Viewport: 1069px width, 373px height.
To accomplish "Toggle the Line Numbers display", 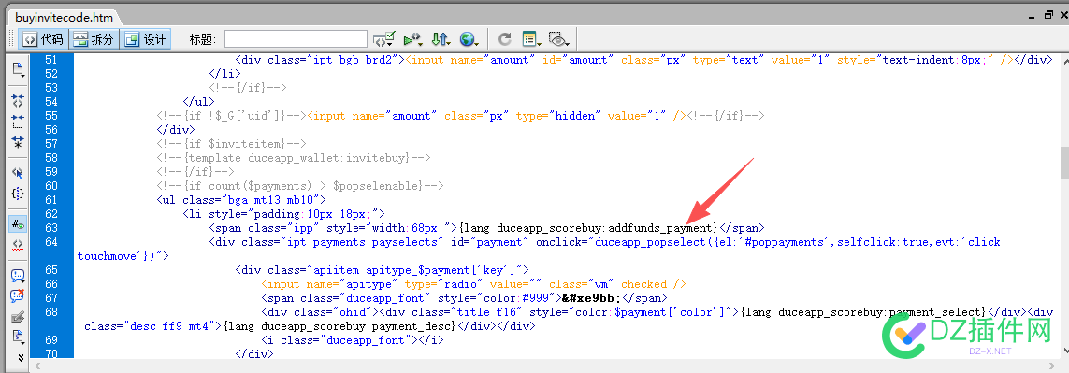I will [x=18, y=223].
